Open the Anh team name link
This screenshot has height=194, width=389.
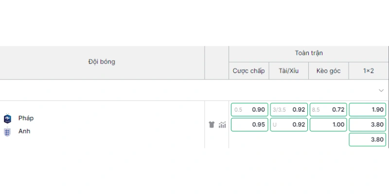click(x=24, y=131)
